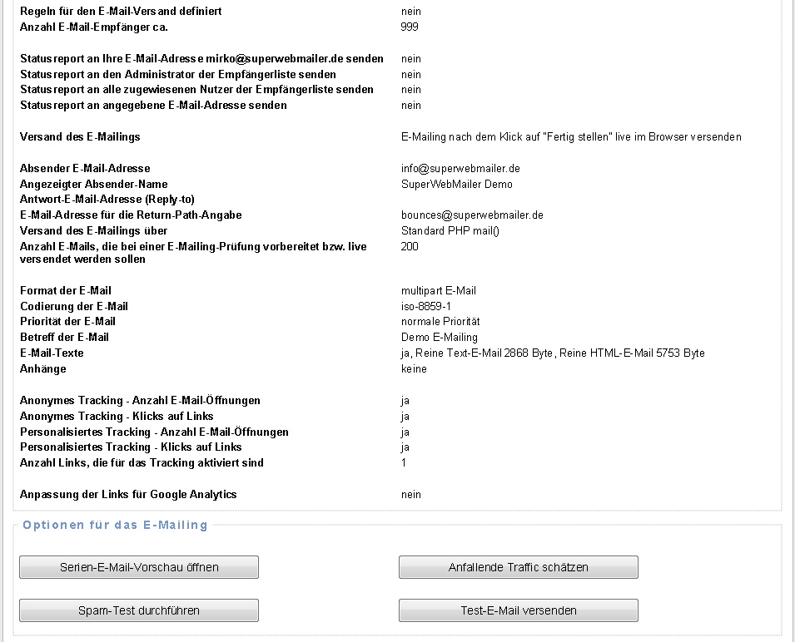Click the 'Anhänge' label
The image size is (795, 642).
pos(43,369)
